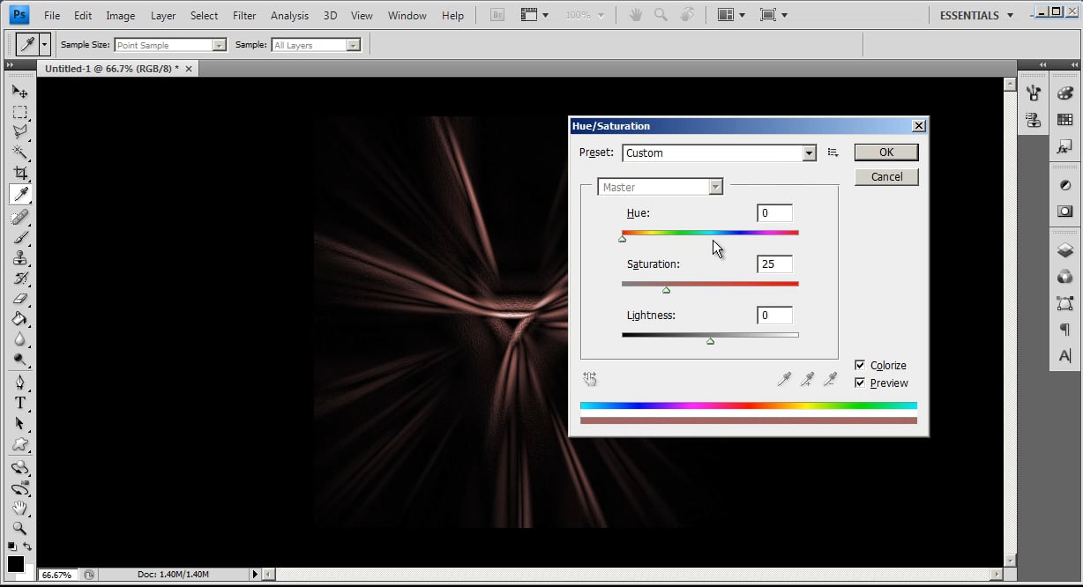
Task: Select the Crop tool
Action: (x=19, y=173)
